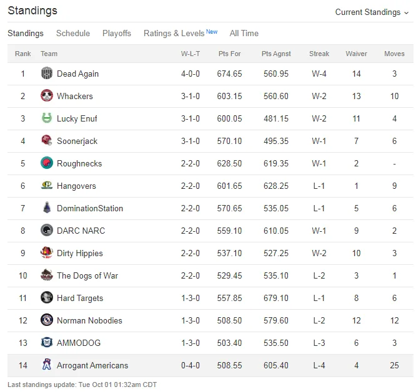
Task: Open the Hangovers team link
Action: pyautogui.click(x=76, y=186)
